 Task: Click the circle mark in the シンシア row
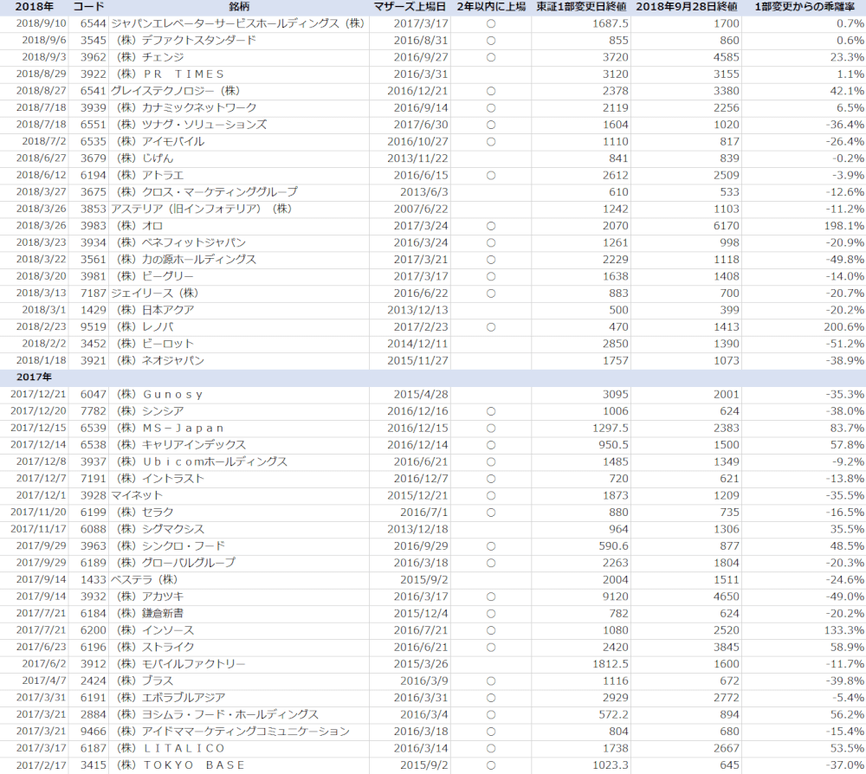pyautogui.click(x=491, y=412)
